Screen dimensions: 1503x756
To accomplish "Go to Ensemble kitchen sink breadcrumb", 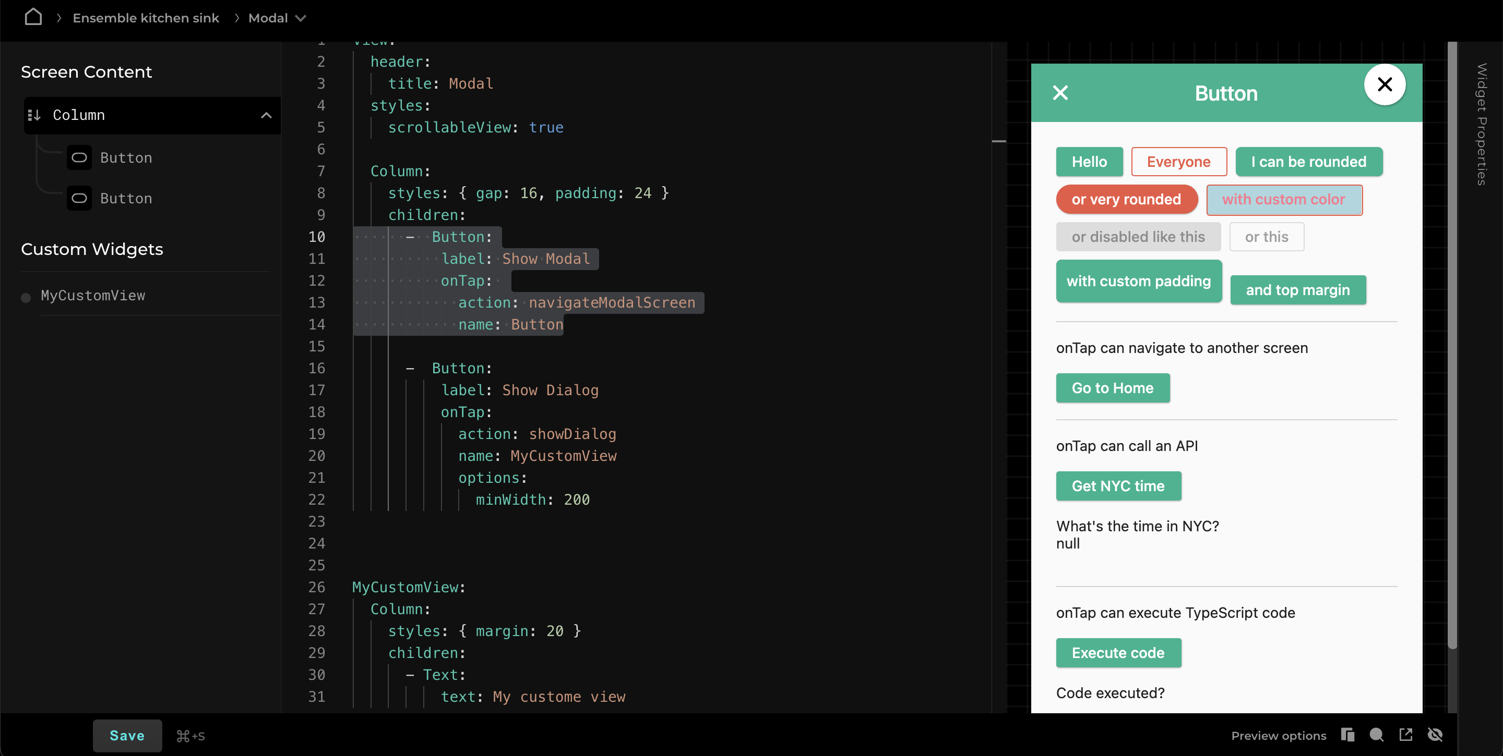I will tap(145, 18).
